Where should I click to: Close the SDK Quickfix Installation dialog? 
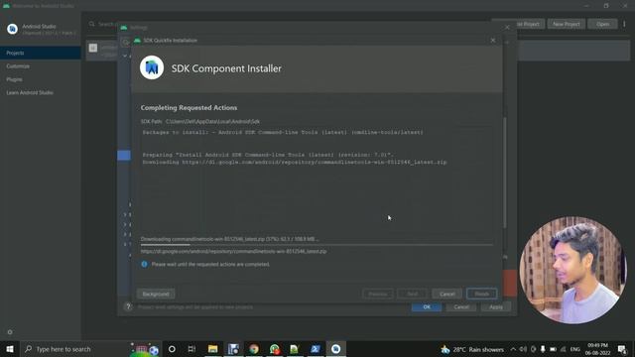493,40
